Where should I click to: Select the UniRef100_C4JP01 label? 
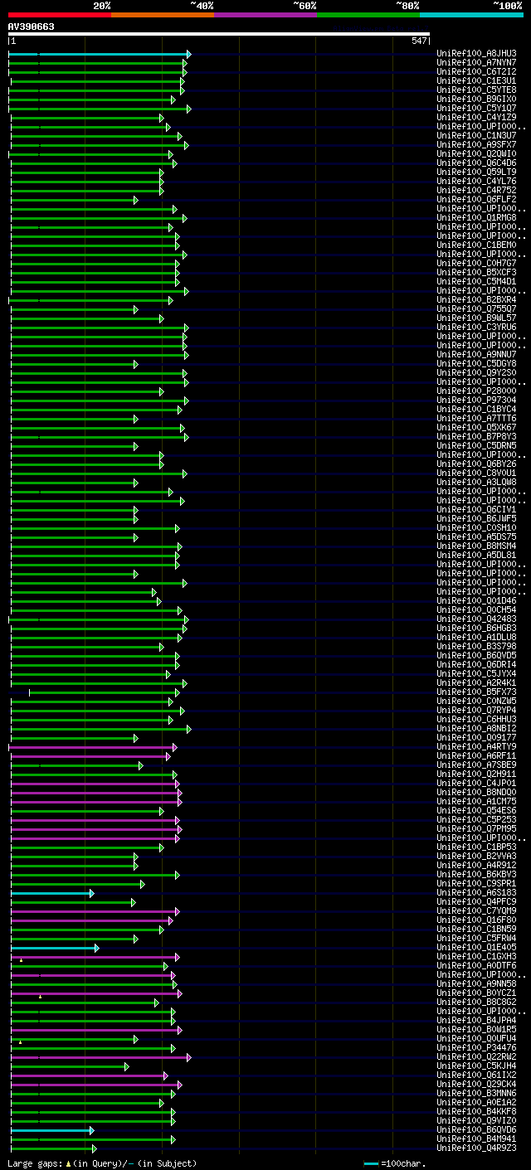coord(477,783)
